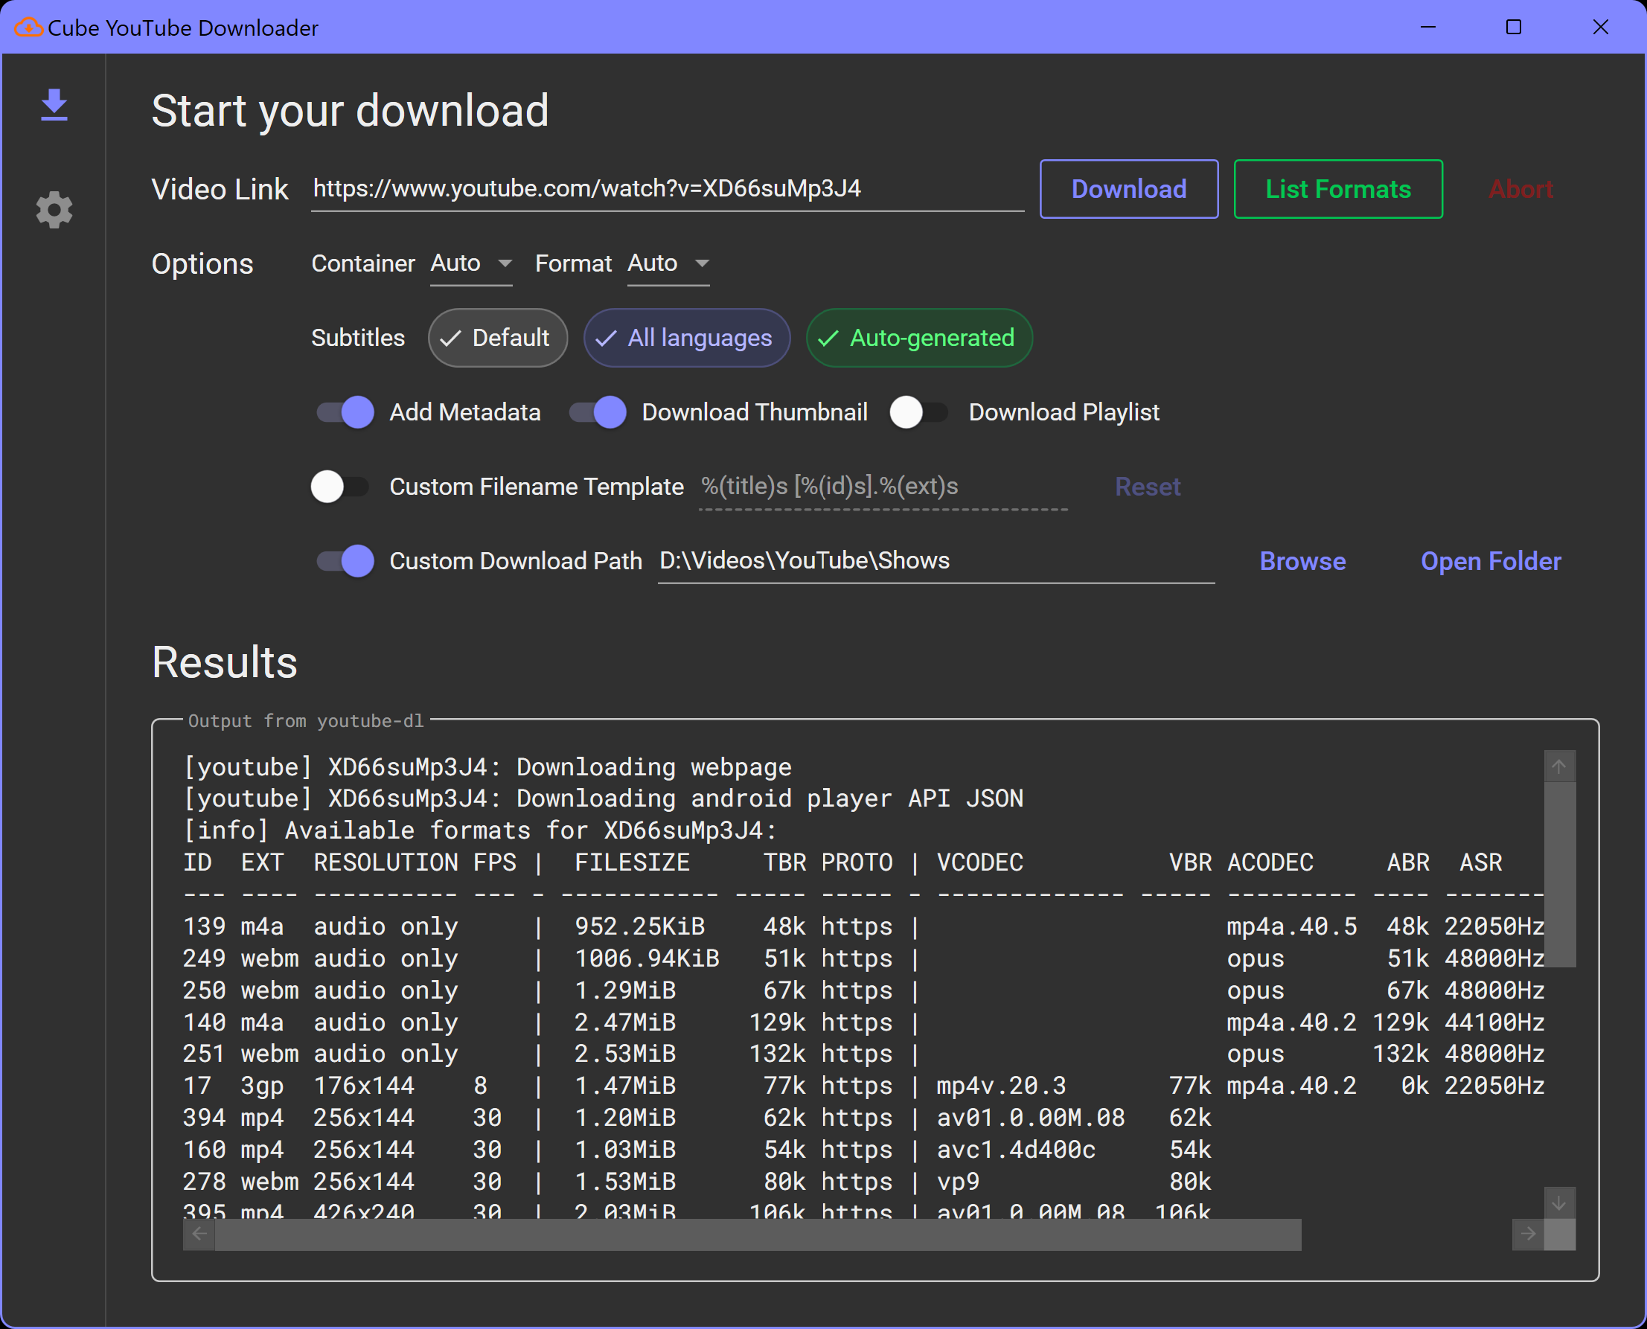Click Reset for the filename template

point(1147,487)
